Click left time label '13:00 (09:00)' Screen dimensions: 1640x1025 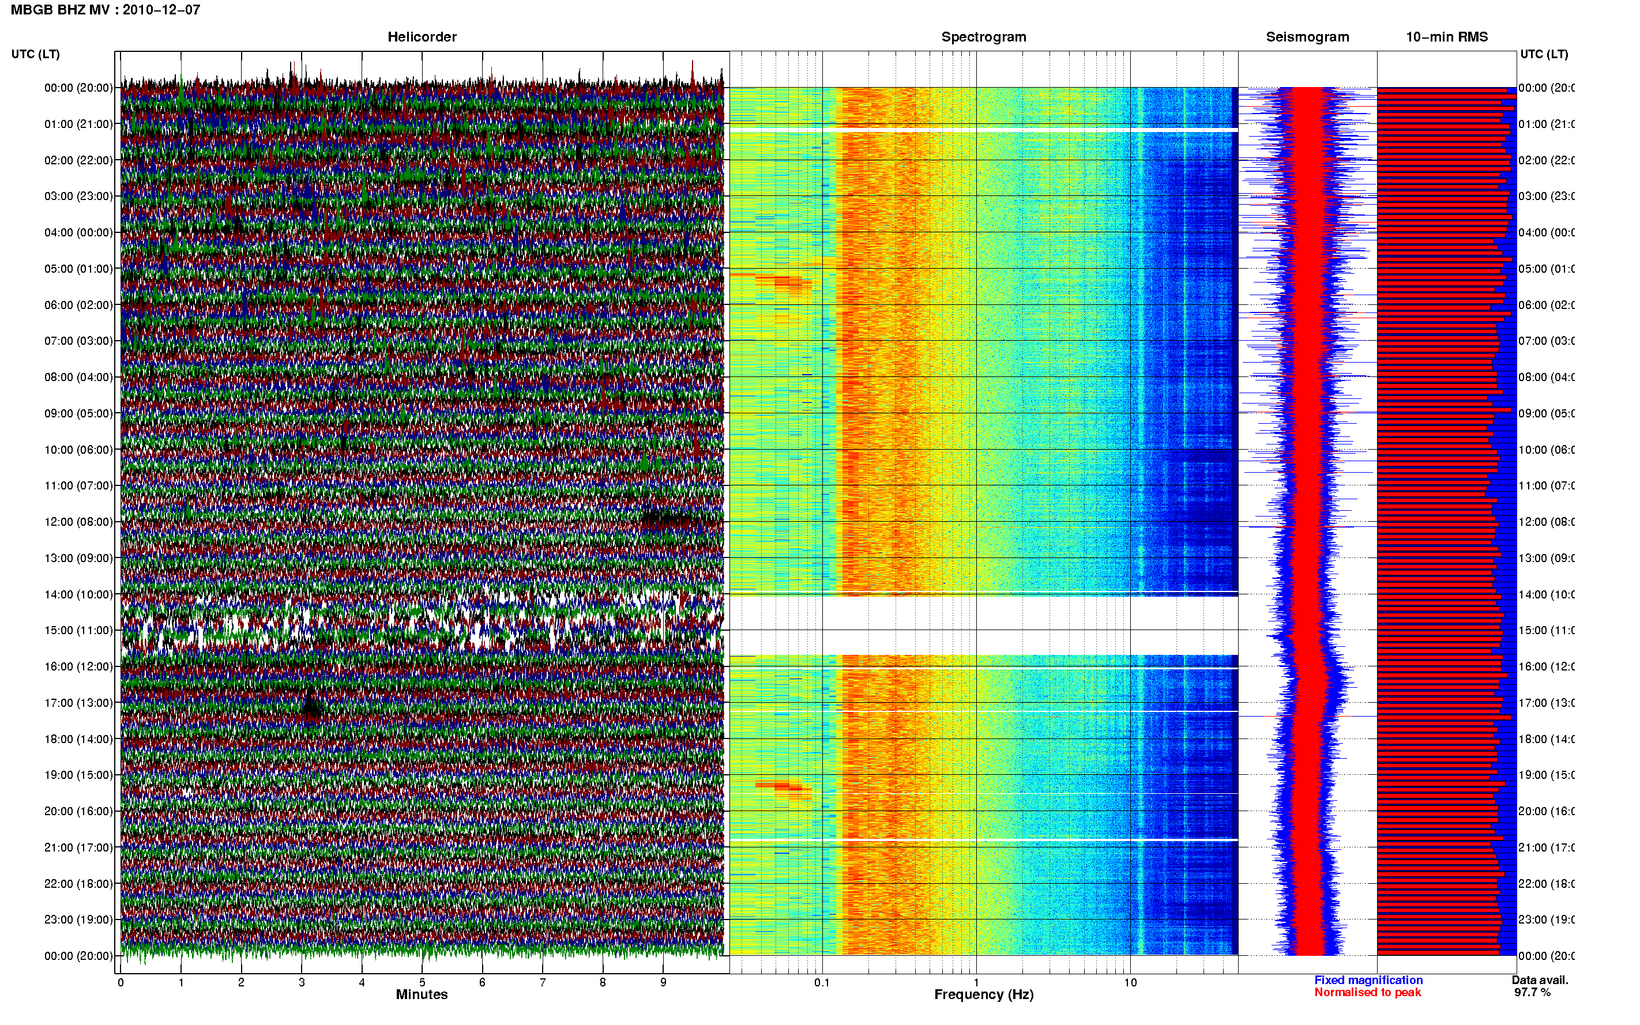pyautogui.click(x=78, y=558)
